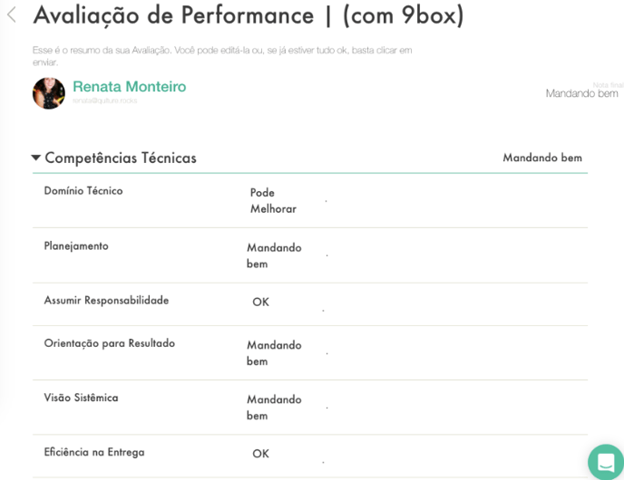
Task: Click Renata Monteiro's profile photo
Action: [x=49, y=93]
